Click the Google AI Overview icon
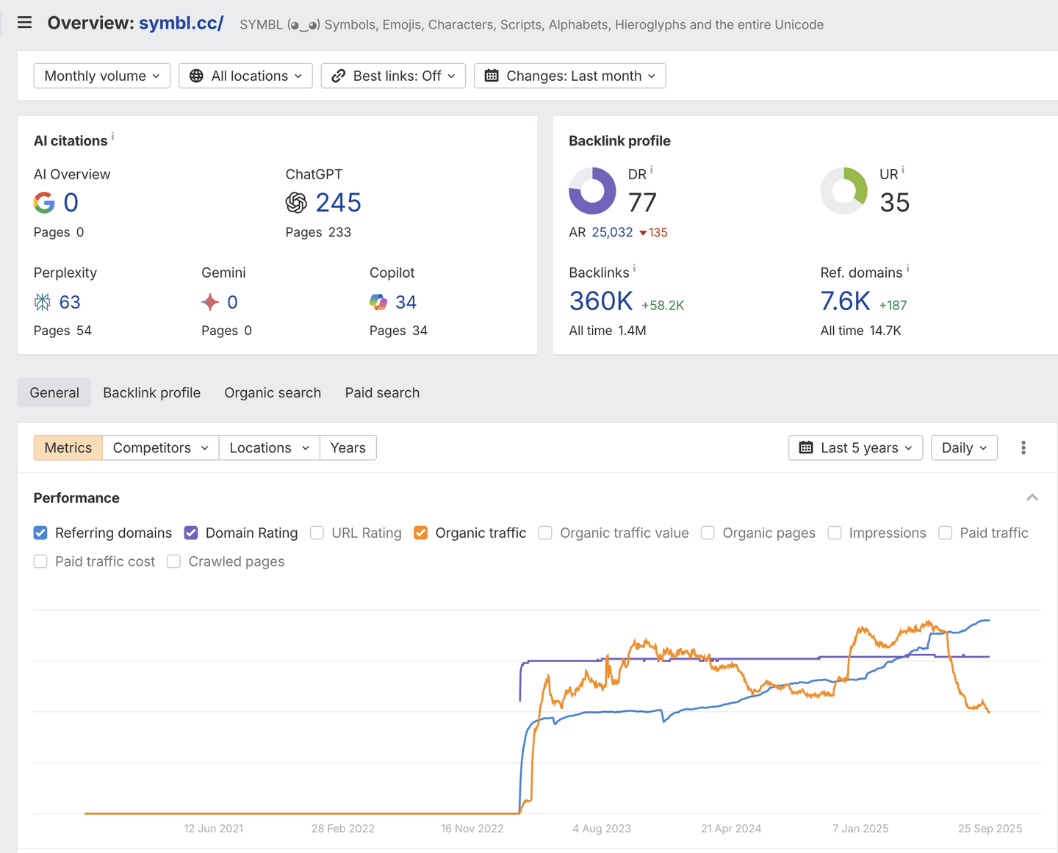The height and width of the screenshot is (853, 1058). [44, 203]
